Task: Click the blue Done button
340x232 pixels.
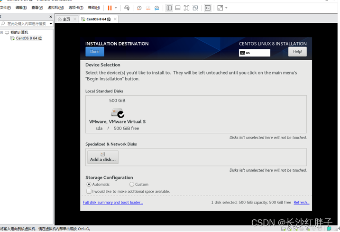Action: pos(95,52)
